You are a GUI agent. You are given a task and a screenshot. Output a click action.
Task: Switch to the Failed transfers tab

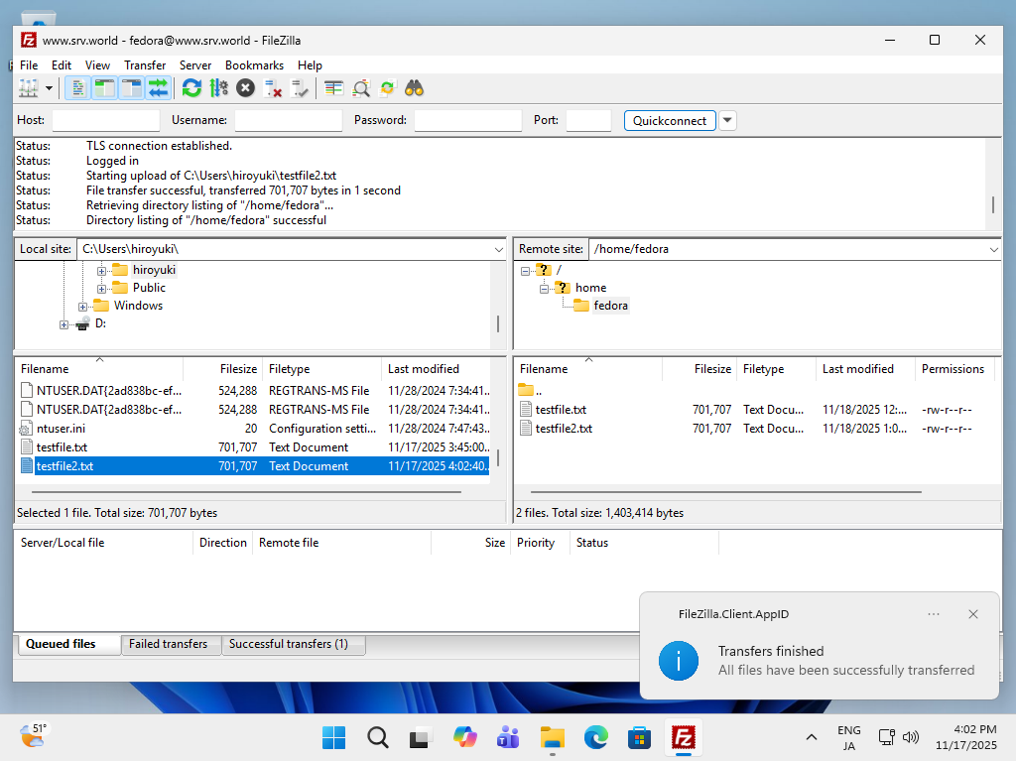170,644
